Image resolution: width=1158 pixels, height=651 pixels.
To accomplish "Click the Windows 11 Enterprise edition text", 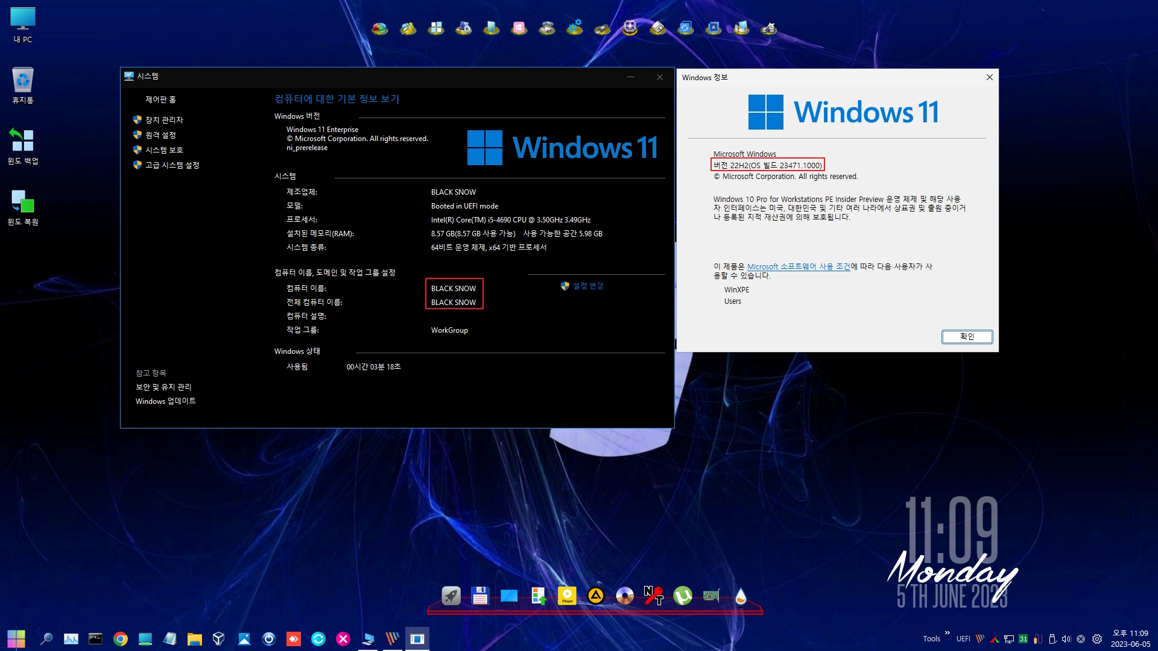I will 322,130.
